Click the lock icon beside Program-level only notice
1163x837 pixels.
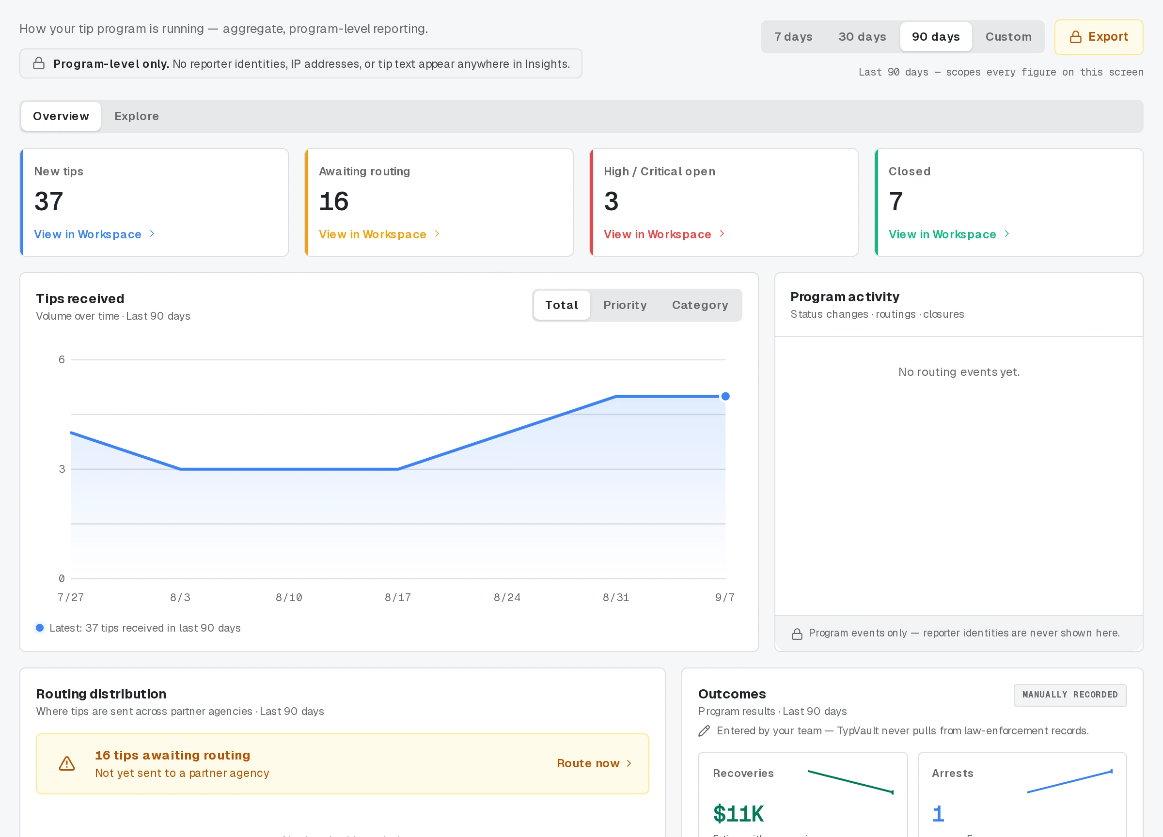tap(39, 63)
